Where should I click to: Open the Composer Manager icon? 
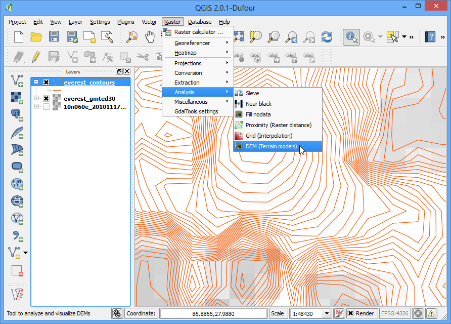pyautogui.click(x=107, y=37)
